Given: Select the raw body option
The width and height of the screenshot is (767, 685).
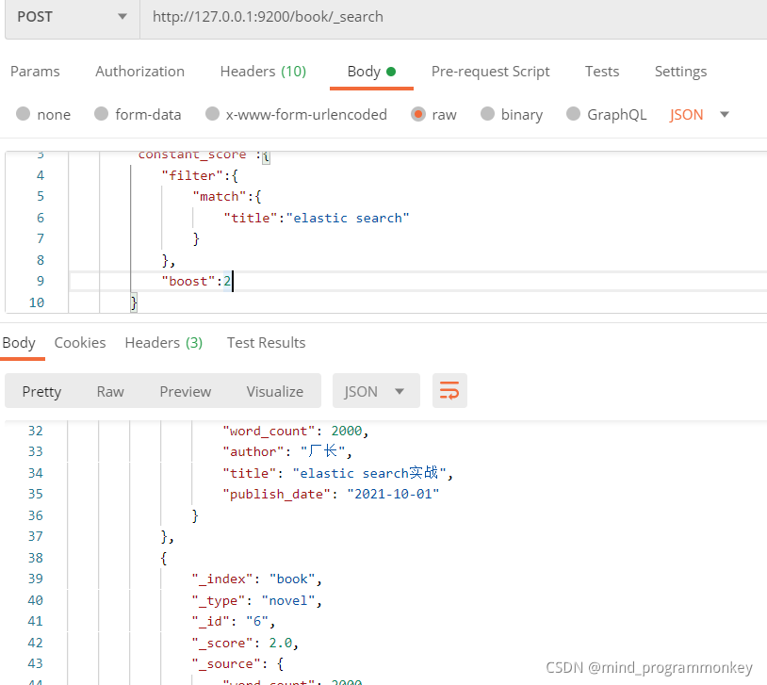Looking at the screenshot, I should [x=433, y=115].
